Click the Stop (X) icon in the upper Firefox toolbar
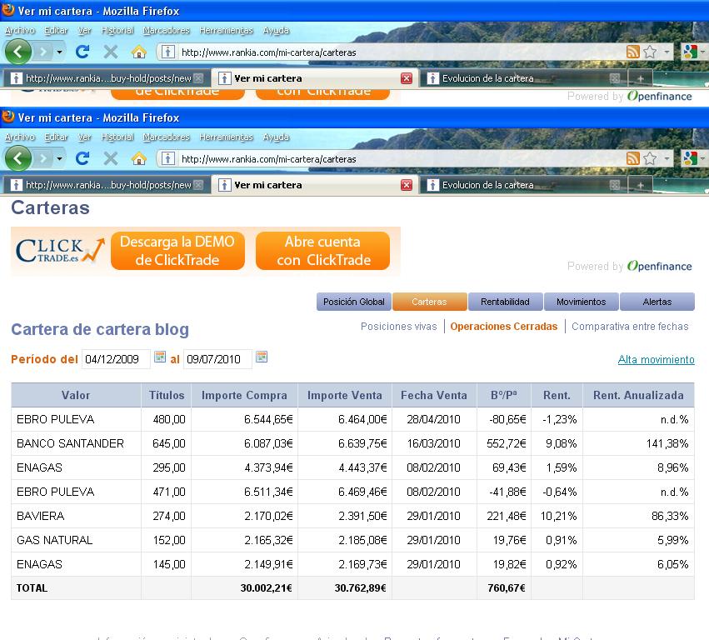Screen dimensions: 709x640 [110, 52]
